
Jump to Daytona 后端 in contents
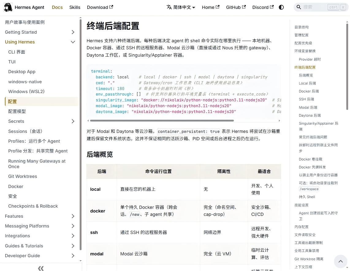[310, 115]
